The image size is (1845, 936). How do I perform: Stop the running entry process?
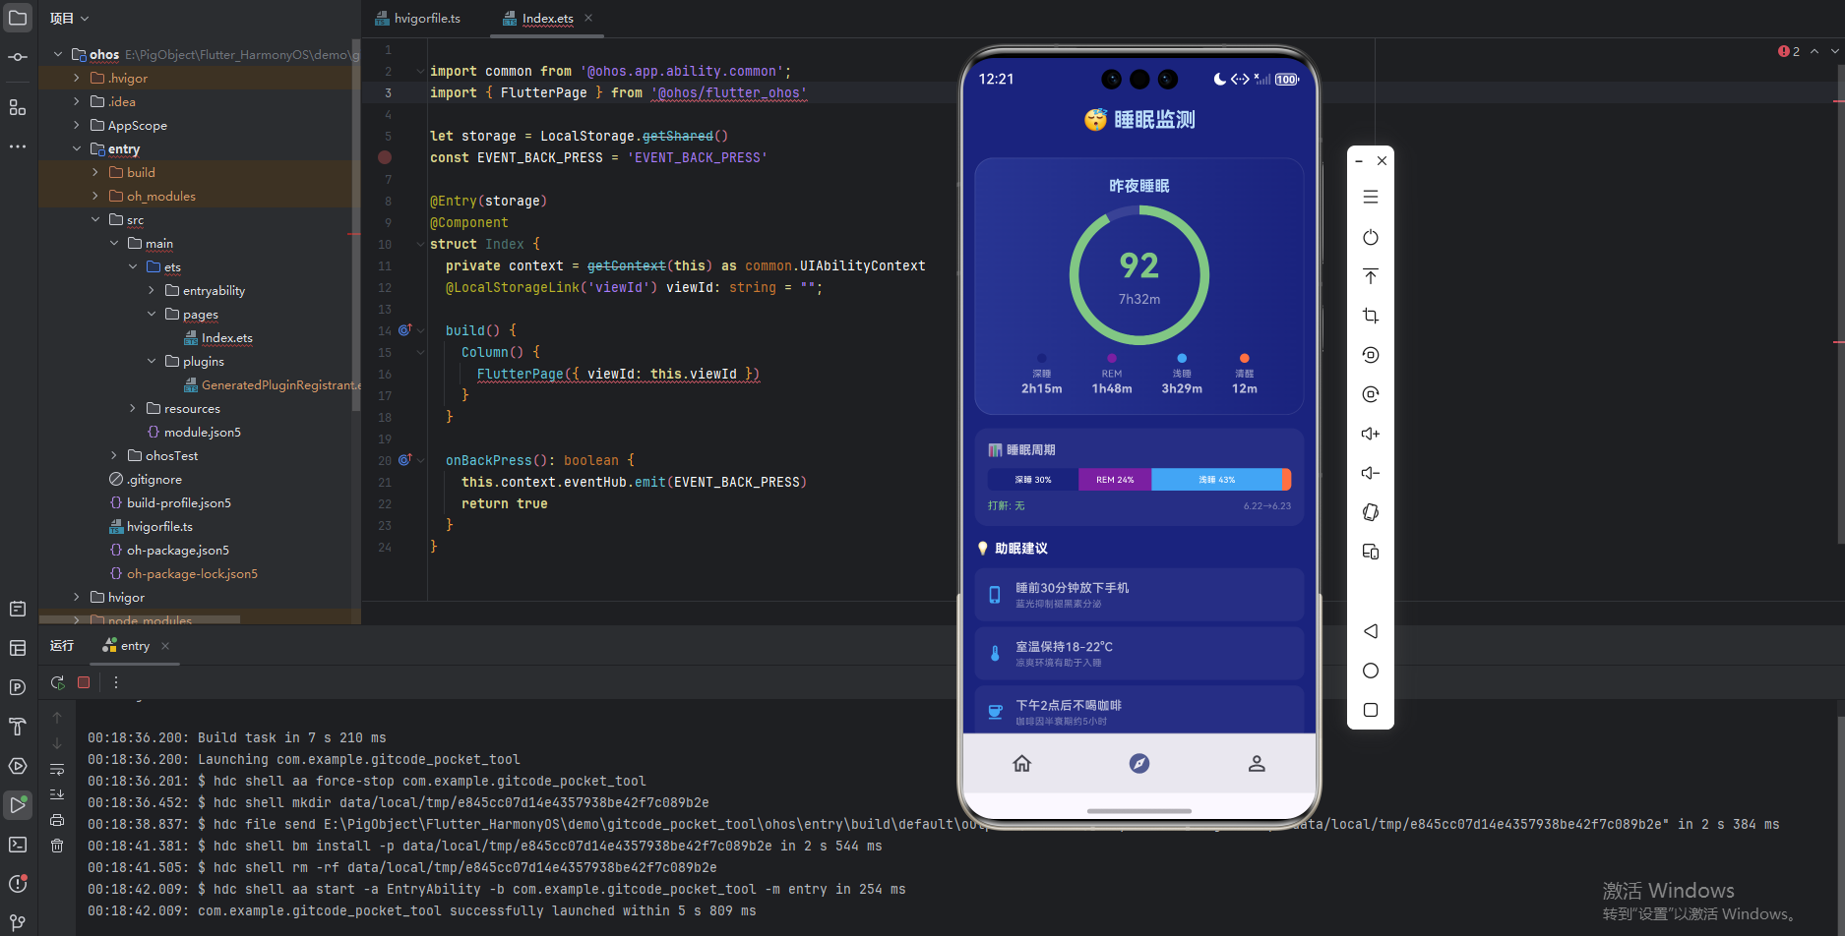[84, 682]
